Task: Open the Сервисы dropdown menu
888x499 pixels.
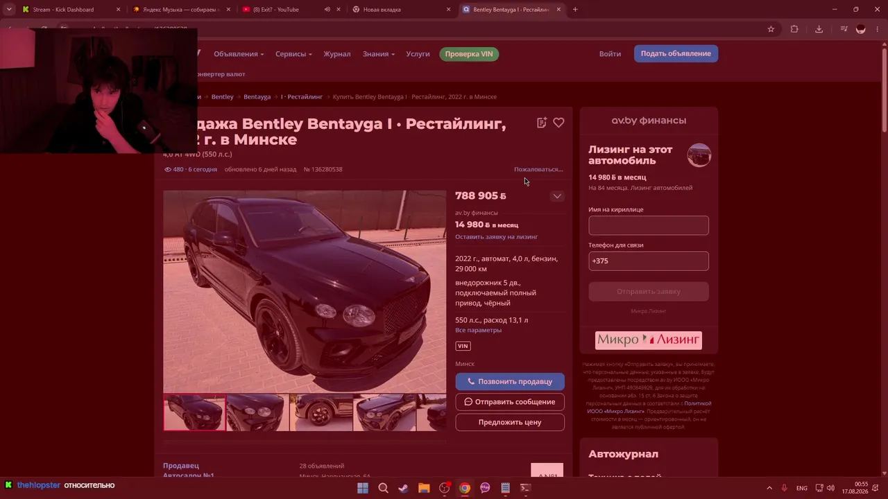Action: click(x=293, y=54)
